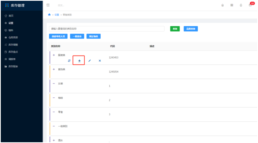Screen dimensions: 258x143
Task: Click the 创建零售大类 button
Action: pyautogui.click(x=58, y=36)
